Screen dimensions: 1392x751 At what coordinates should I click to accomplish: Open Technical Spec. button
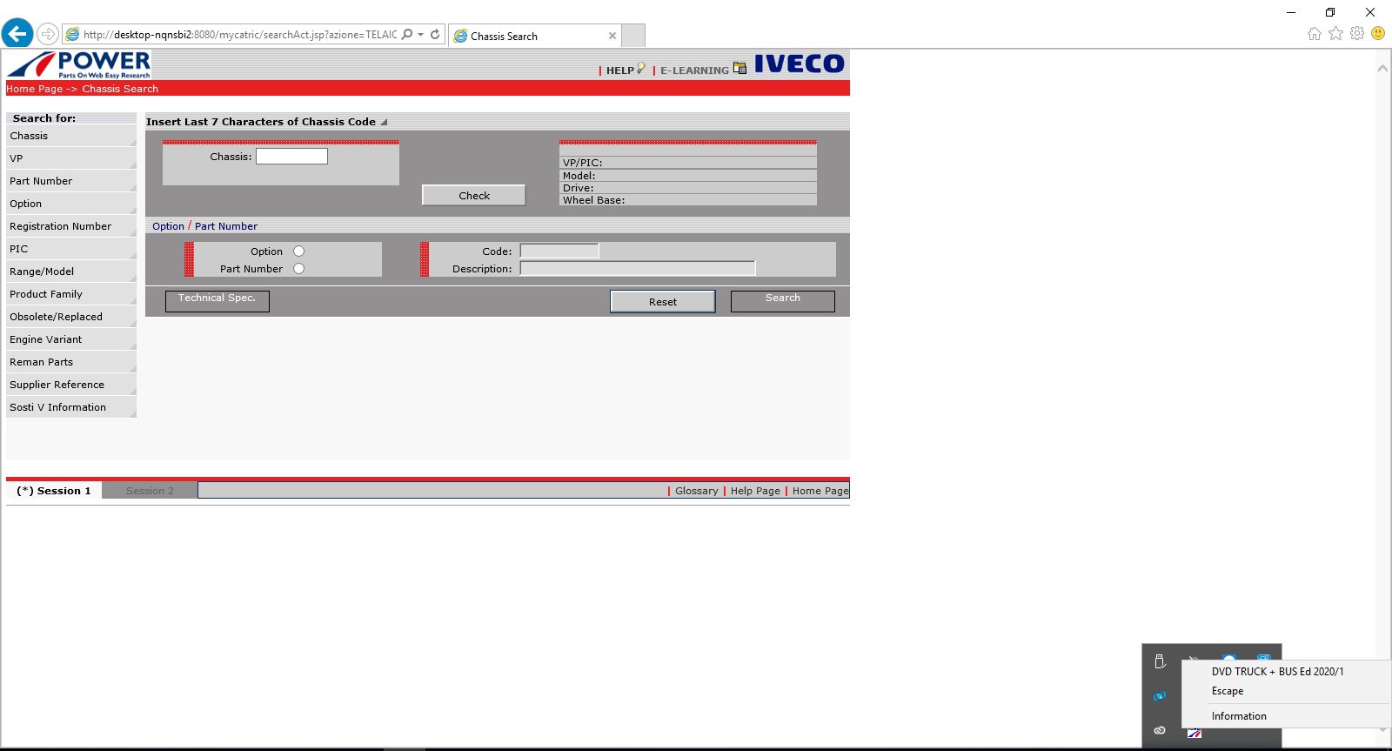click(217, 301)
